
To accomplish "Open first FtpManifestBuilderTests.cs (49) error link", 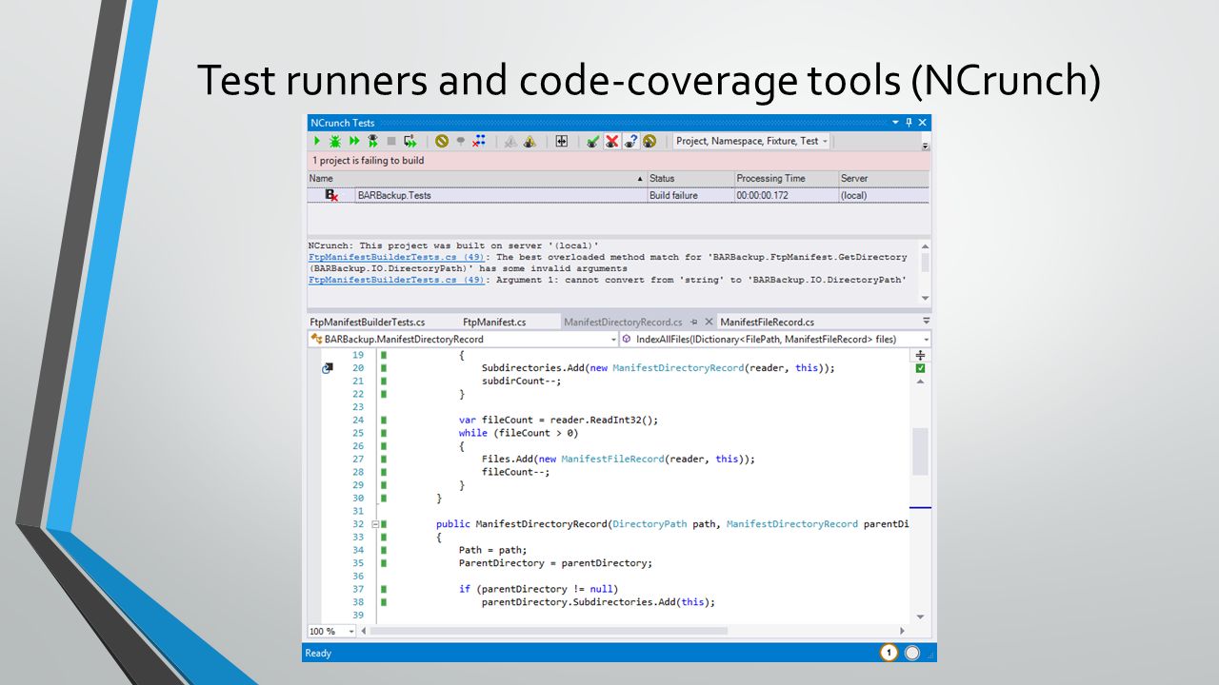I will 398,257.
